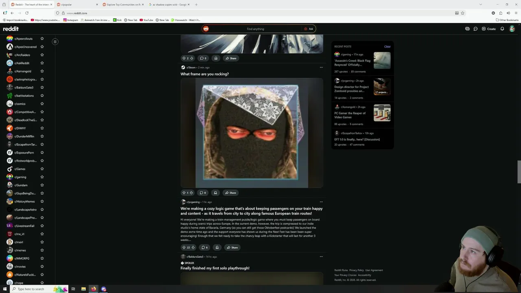Reload the page with browser refresh icon
Screen dimensions: 521x293
pos(27,13)
